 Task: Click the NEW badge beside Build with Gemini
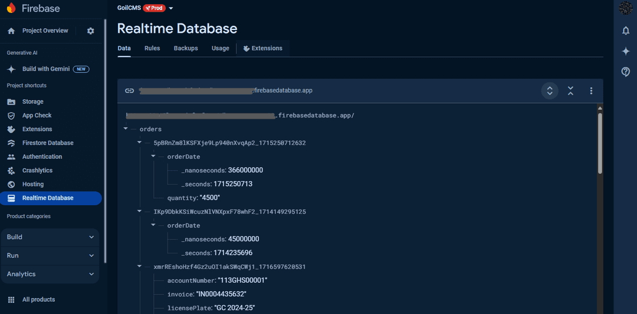81,69
